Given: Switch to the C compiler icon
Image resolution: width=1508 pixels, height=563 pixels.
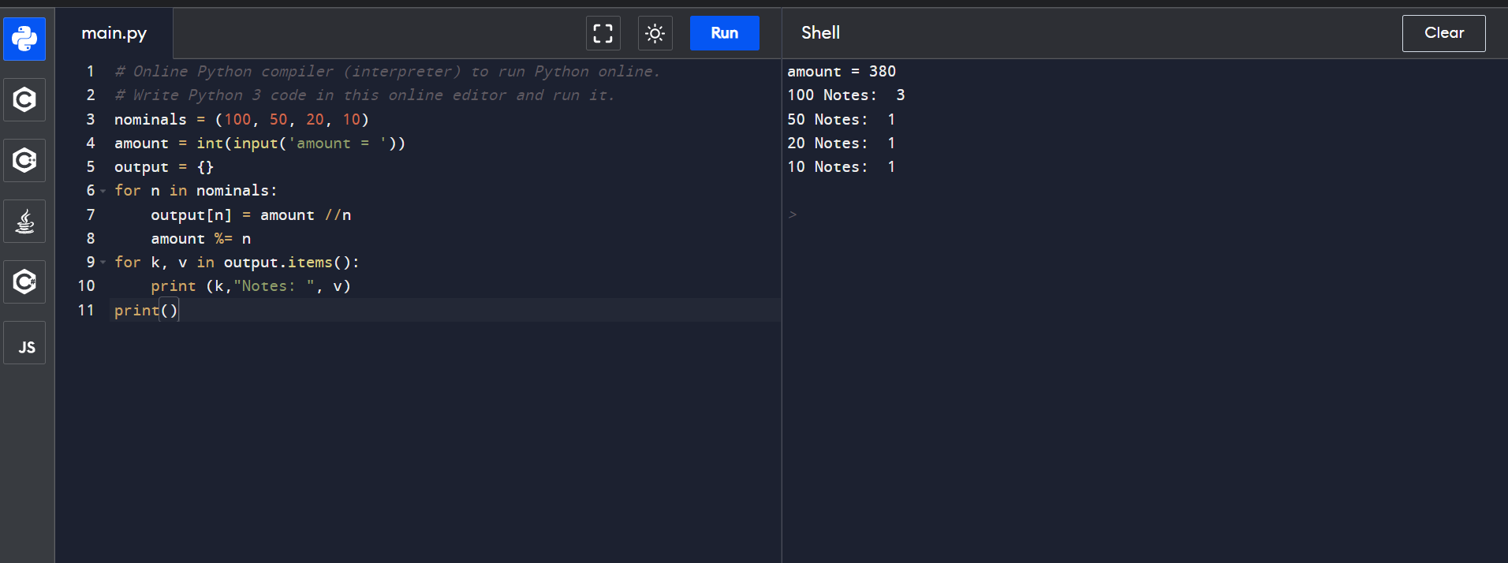Looking at the screenshot, I should coord(24,99).
